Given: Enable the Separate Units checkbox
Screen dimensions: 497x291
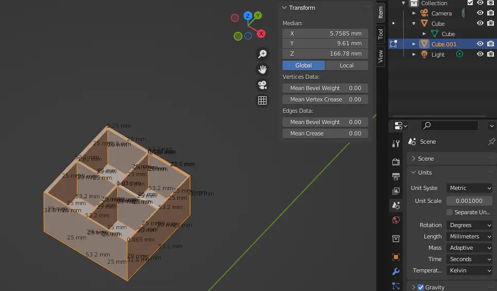Looking at the screenshot, I should (450, 212).
